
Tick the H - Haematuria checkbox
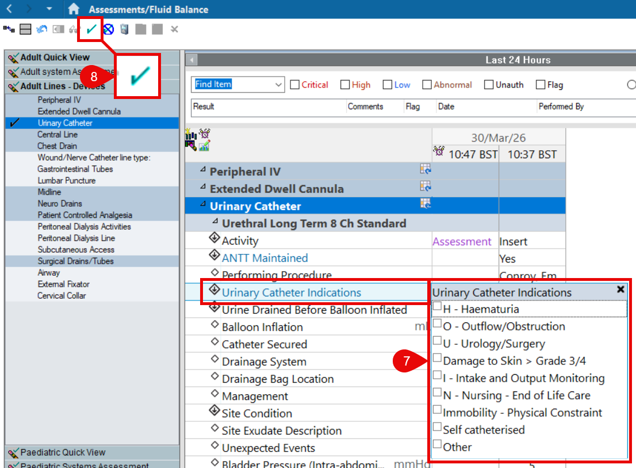(438, 307)
